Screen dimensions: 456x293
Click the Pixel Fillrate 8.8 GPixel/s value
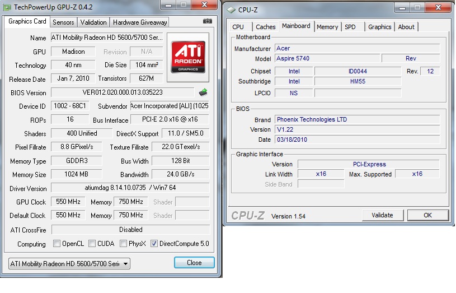tap(77, 147)
